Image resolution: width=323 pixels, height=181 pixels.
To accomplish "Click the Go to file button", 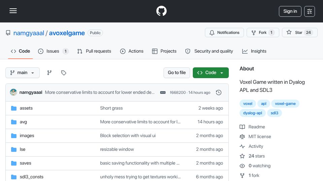I will [x=177, y=73].
